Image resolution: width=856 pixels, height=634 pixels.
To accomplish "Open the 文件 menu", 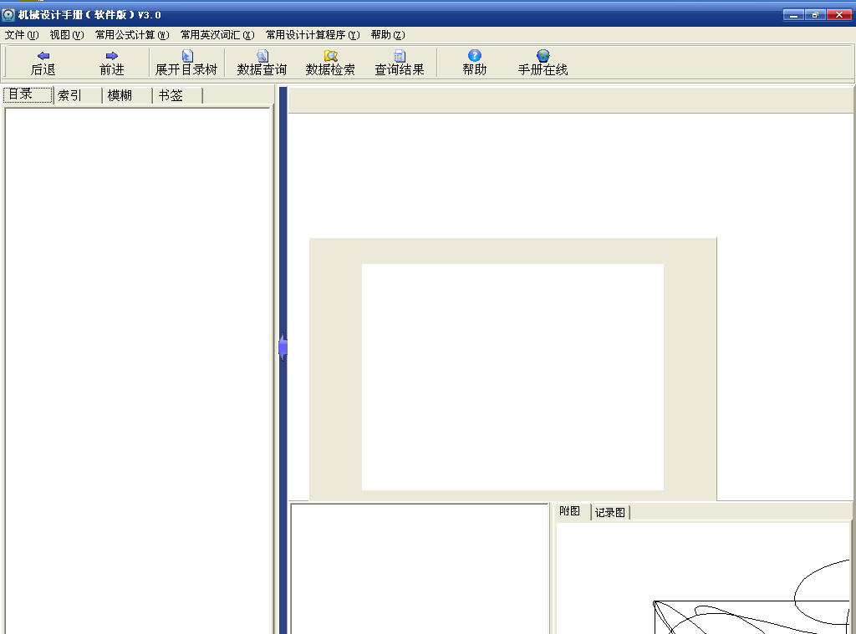I will click(22, 35).
